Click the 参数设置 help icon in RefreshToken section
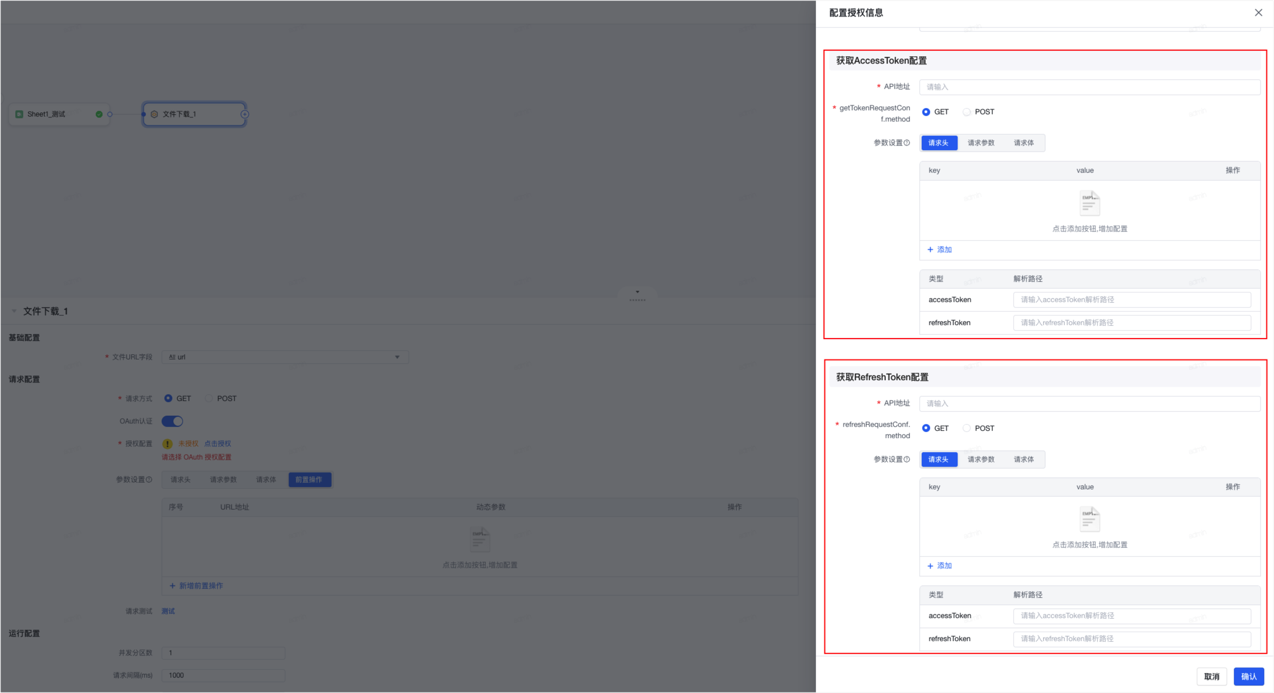The height and width of the screenshot is (693, 1274). [x=907, y=460]
